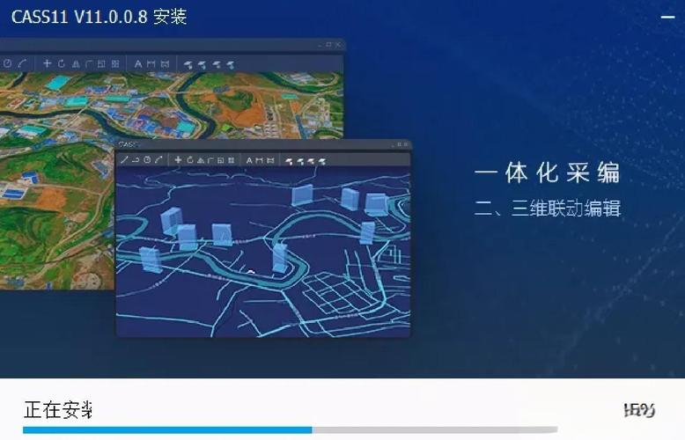Viewport: 685px width, 440px height.
Task: Click the "二、三维联动编辑" subtitle
Action: tap(548, 209)
